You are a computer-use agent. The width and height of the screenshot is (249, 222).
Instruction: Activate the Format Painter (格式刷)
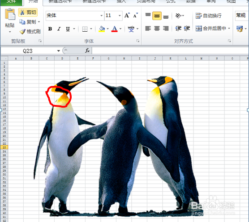(30, 32)
